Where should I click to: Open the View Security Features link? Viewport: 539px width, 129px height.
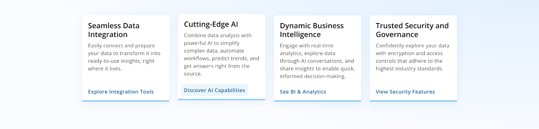click(405, 92)
